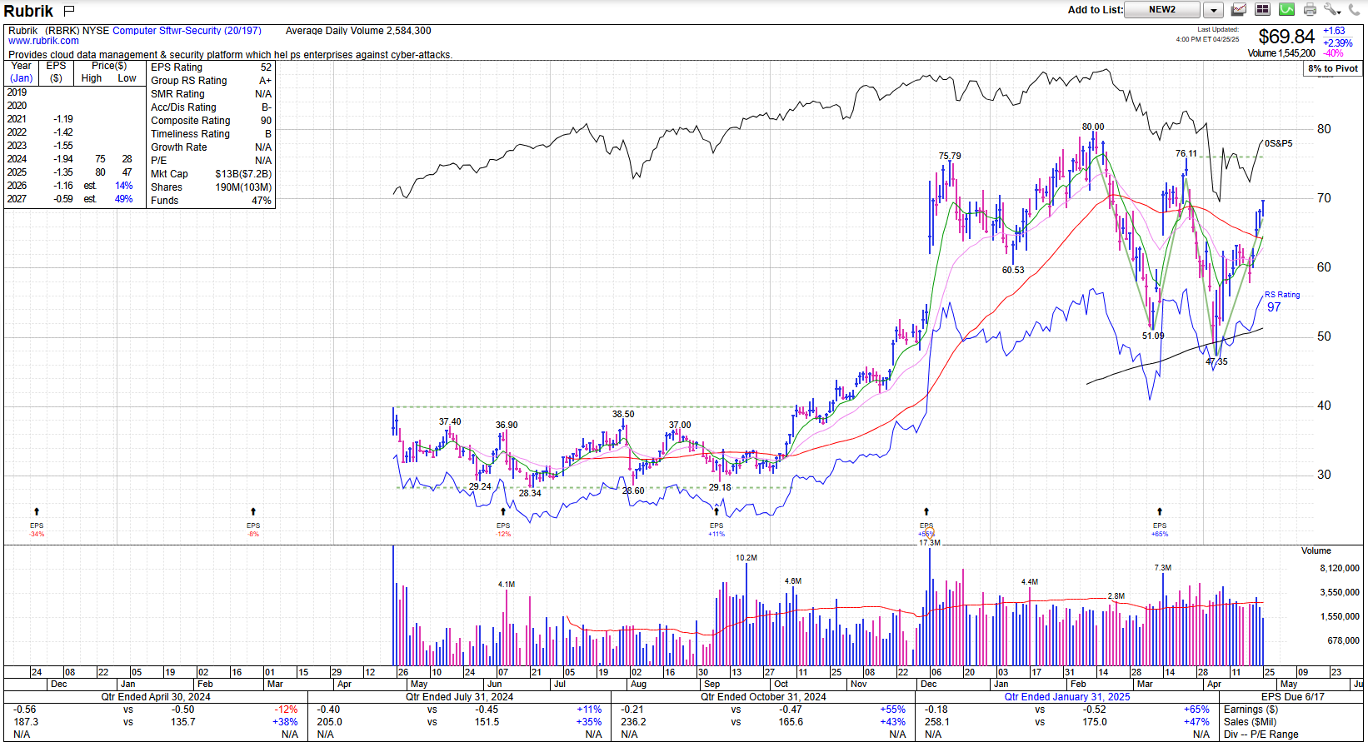This screenshot has width=1368, height=747.
Task: Click the Qtr Ended October 31, 2024 header
Action: (763, 697)
